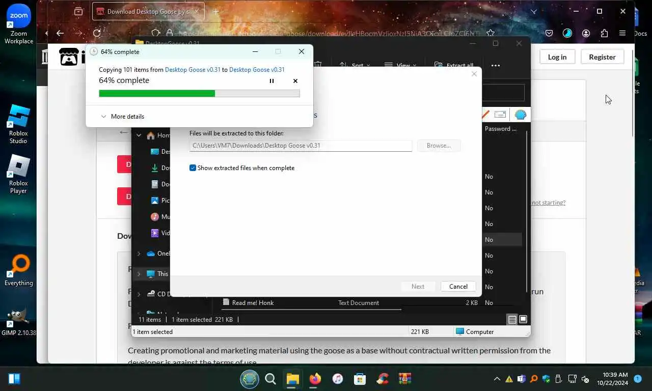Click the green copy progress bar
Screen dimensions: 652x391
199,94
